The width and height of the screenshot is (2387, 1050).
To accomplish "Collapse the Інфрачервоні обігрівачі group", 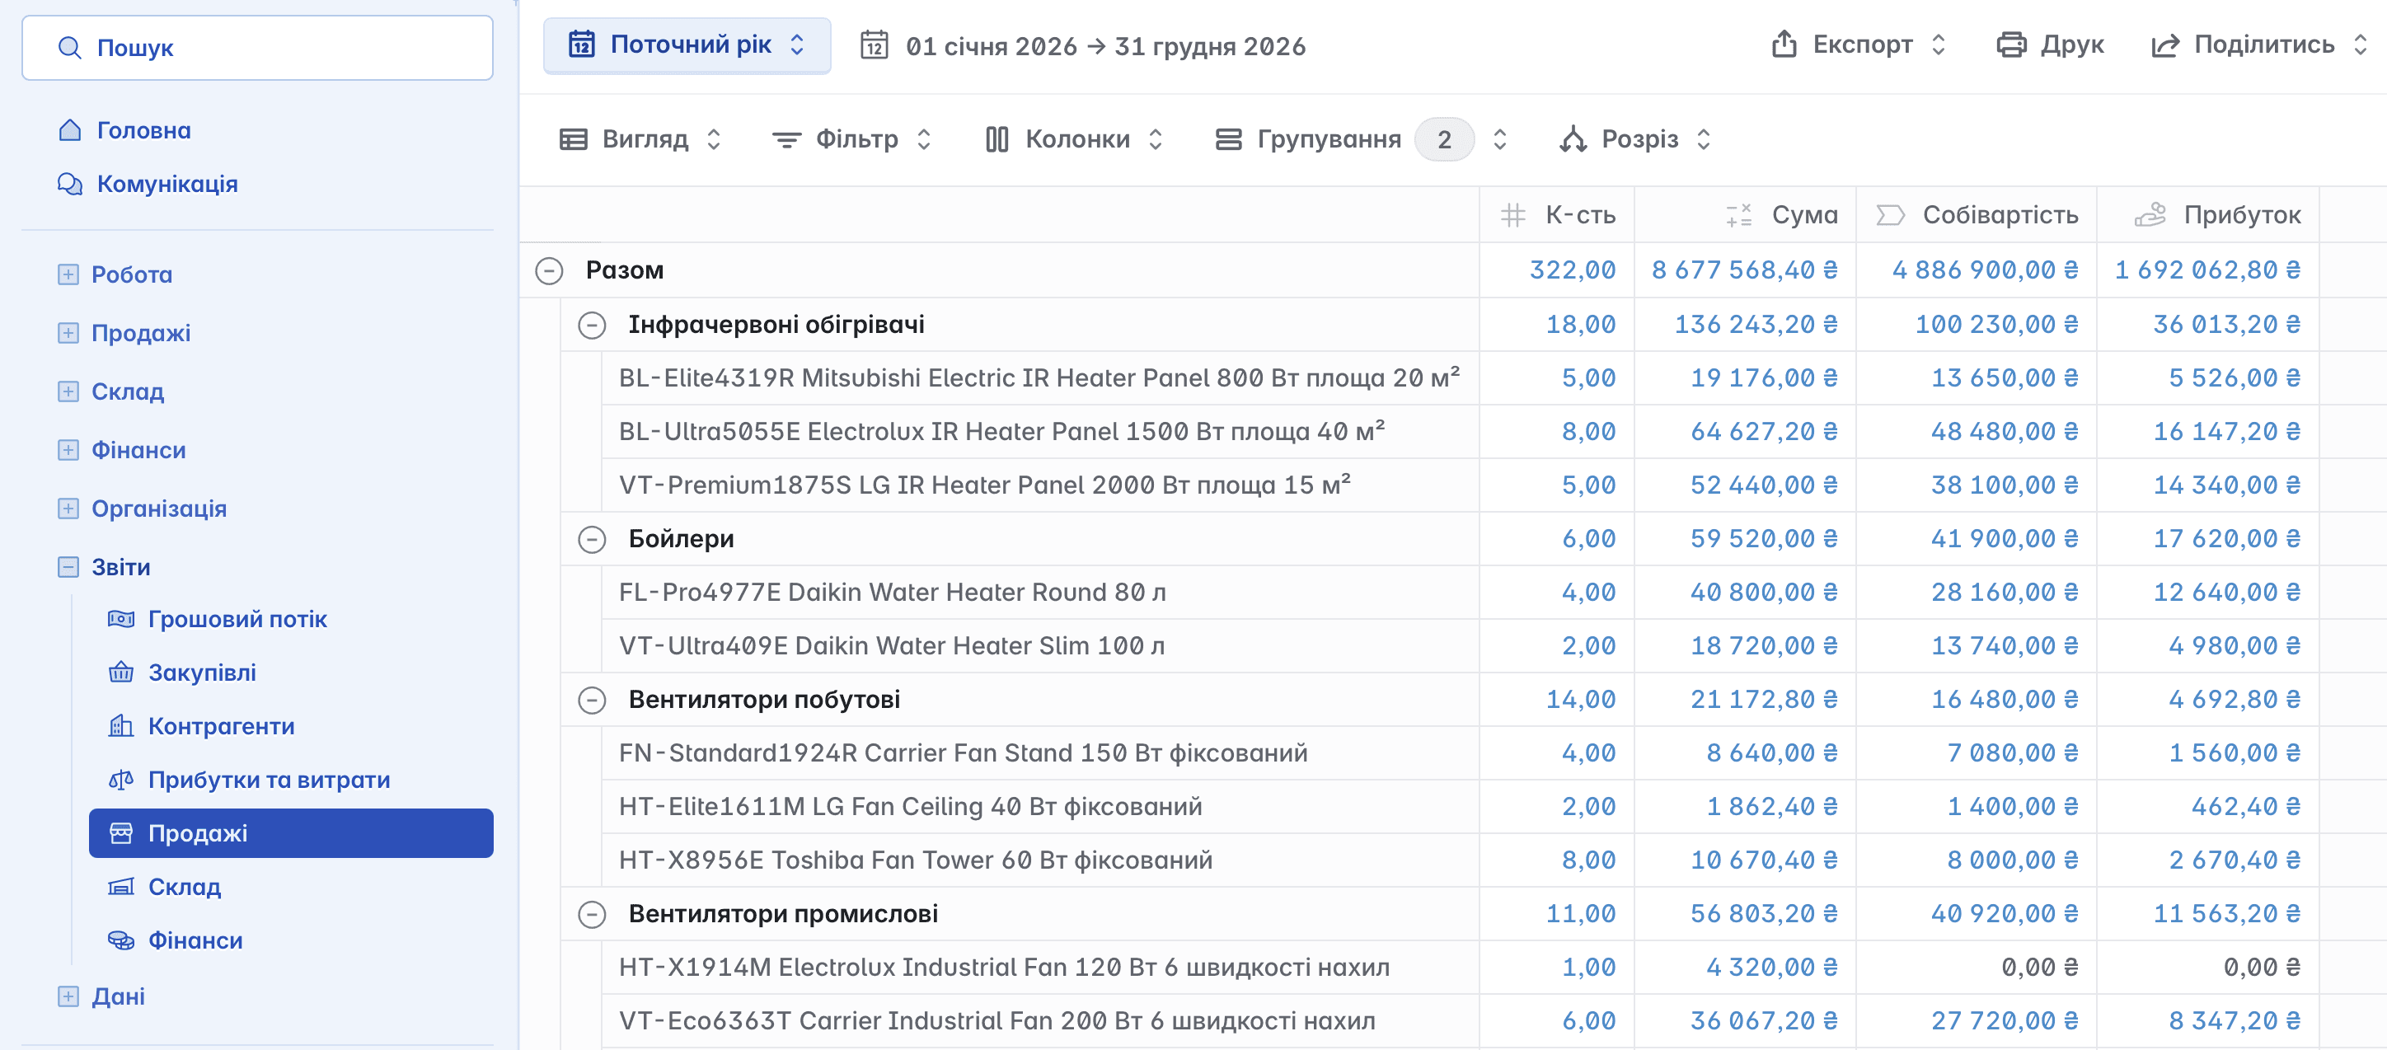I will coord(592,326).
